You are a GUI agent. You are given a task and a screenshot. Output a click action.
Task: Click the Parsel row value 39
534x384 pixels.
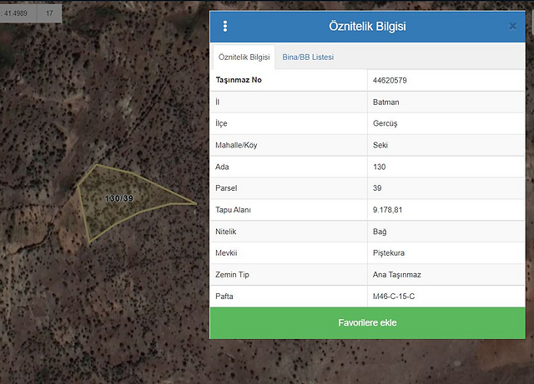click(378, 188)
